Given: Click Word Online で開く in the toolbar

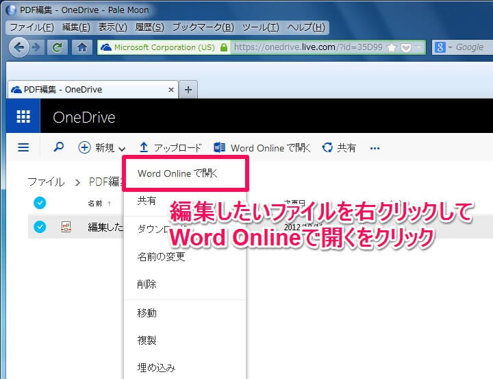Looking at the screenshot, I should tap(262, 147).
